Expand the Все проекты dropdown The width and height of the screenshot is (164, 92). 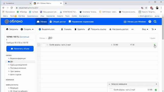point(84,16)
